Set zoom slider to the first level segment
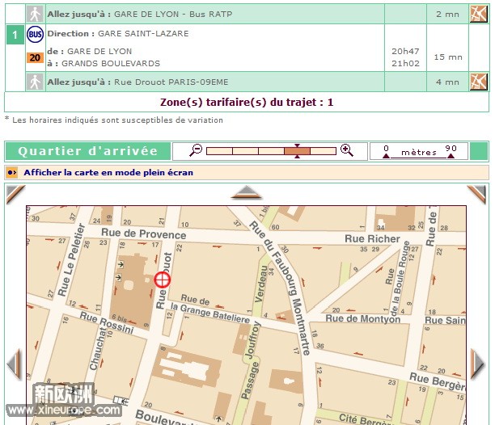This screenshot has height=425, width=495. pos(219,151)
